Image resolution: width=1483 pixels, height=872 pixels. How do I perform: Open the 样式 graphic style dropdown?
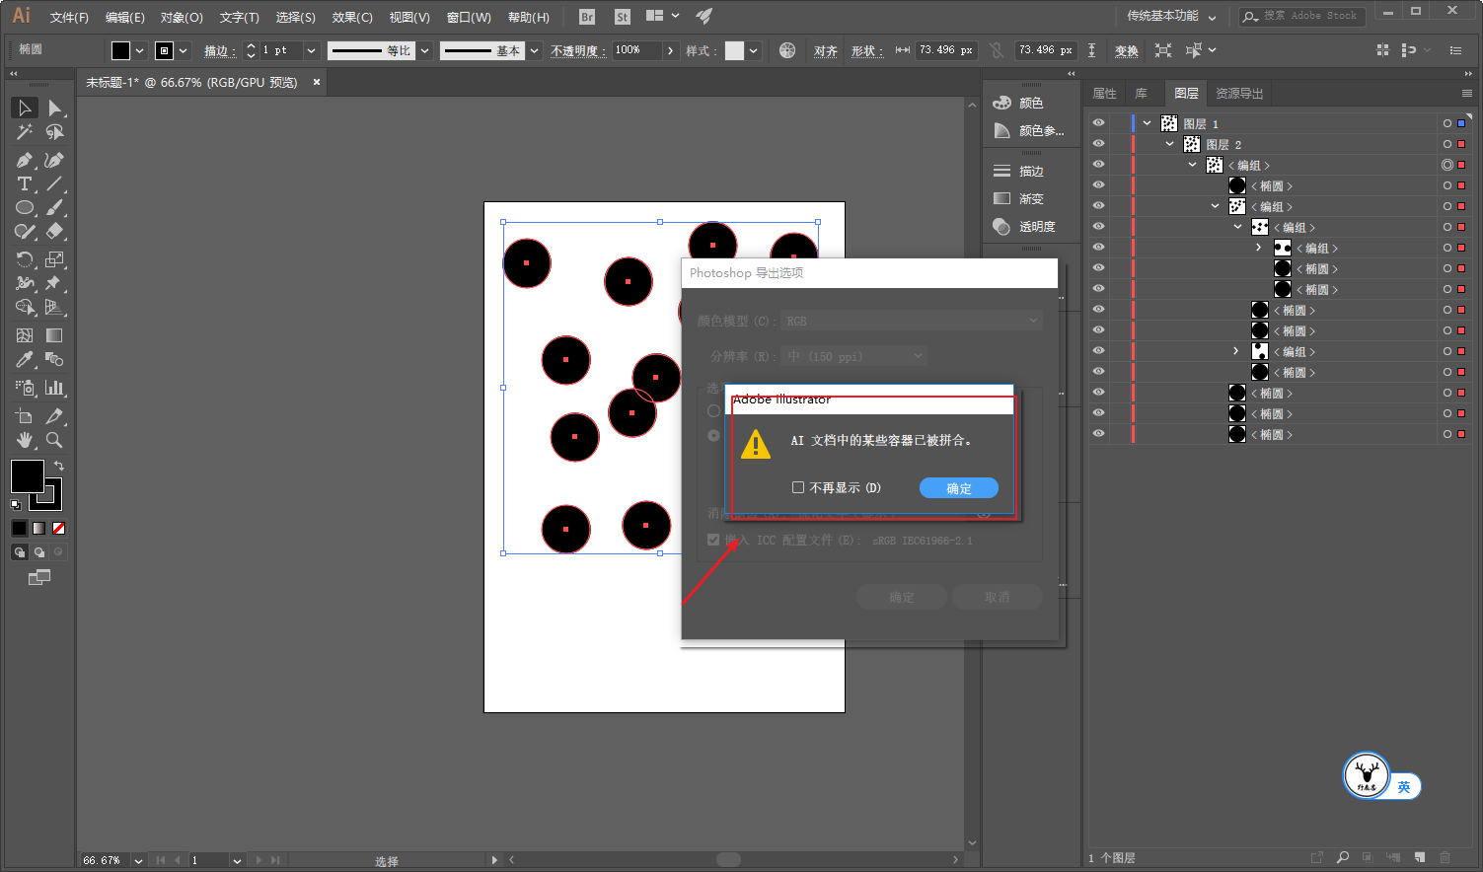754,50
